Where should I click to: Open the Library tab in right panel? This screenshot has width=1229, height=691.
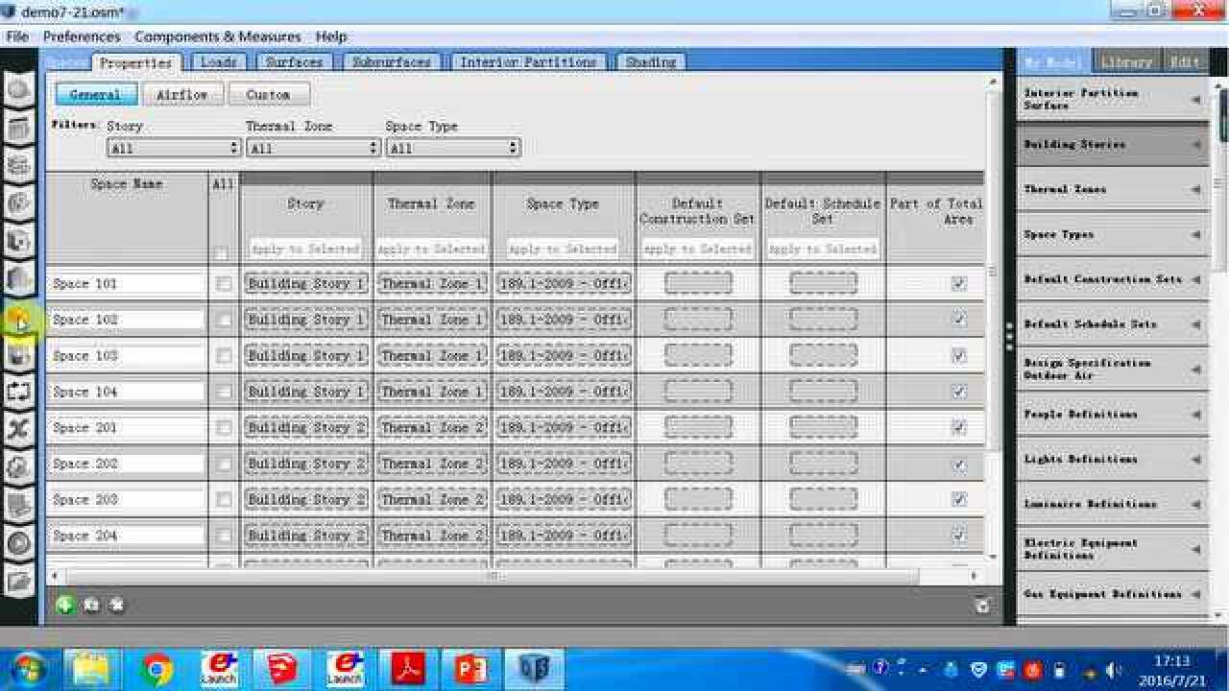(x=1126, y=61)
